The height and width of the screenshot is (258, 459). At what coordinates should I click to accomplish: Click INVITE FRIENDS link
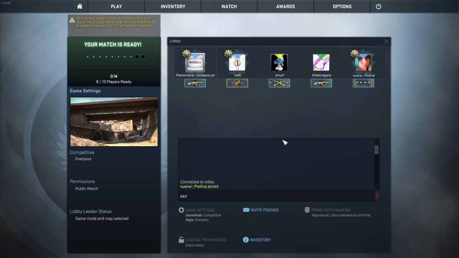[265, 210]
